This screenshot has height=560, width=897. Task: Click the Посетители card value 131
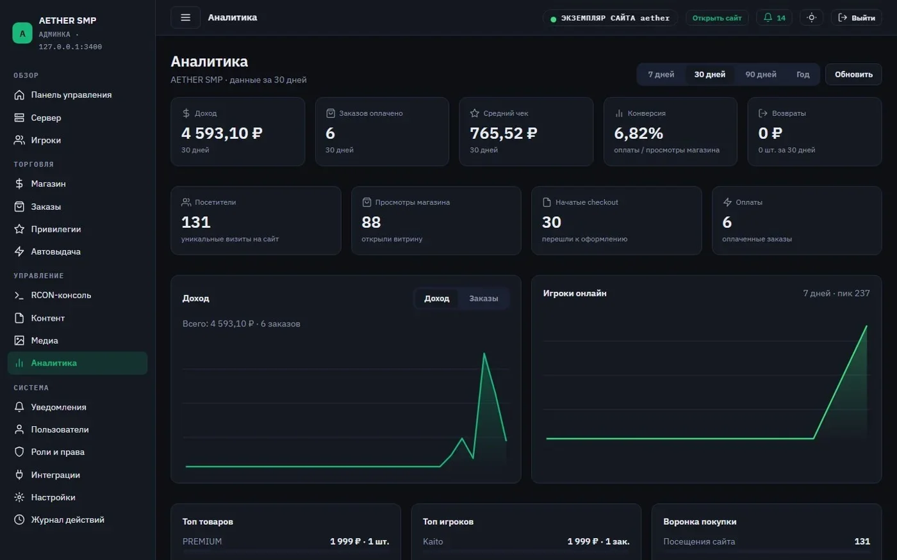[x=196, y=222]
